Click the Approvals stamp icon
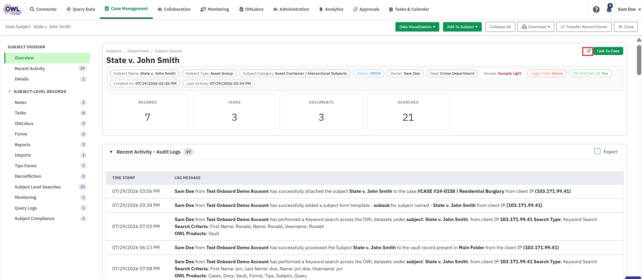Image resolution: width=642 pixels, height=279 pixels. click(x=355, y=9)
